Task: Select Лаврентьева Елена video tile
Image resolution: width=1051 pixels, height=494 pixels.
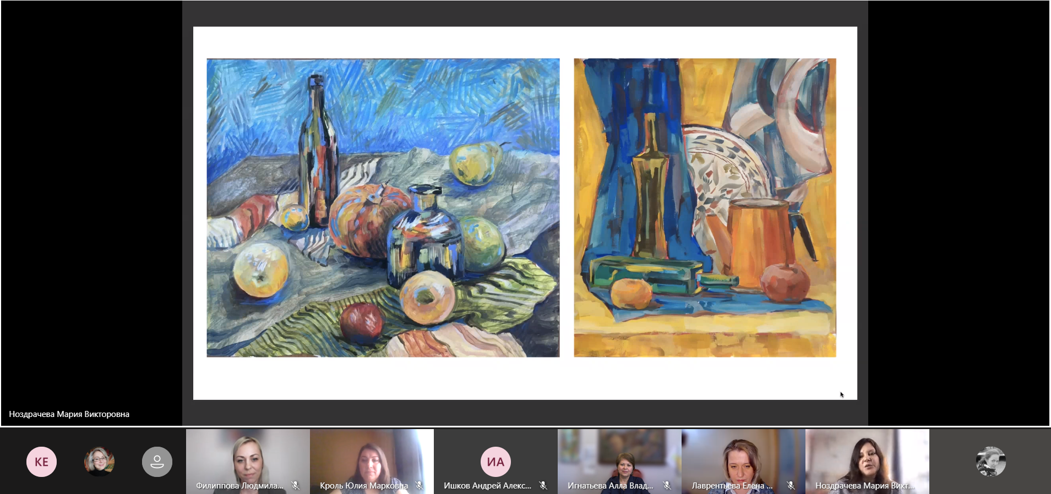Action: coord(743,462)
